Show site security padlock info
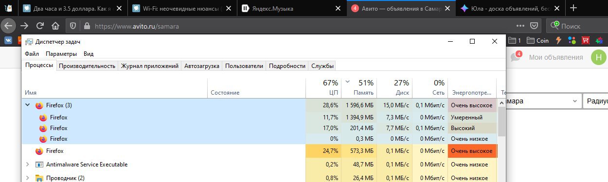 tap(87, 26)
